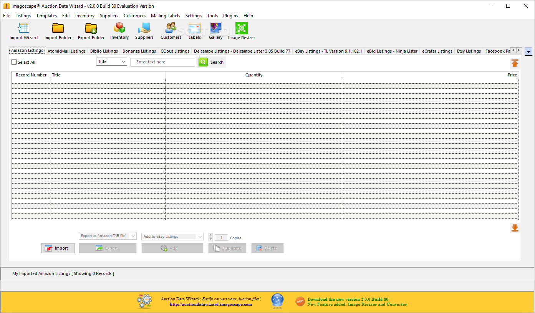The image size is (535, 313).
Task: Open the Listings menu
Action: point(23,16)
